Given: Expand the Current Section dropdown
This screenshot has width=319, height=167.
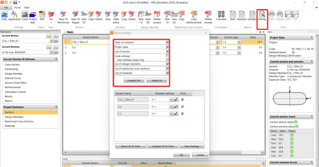Looking at the screenshot, I should [x=51, y=41].
